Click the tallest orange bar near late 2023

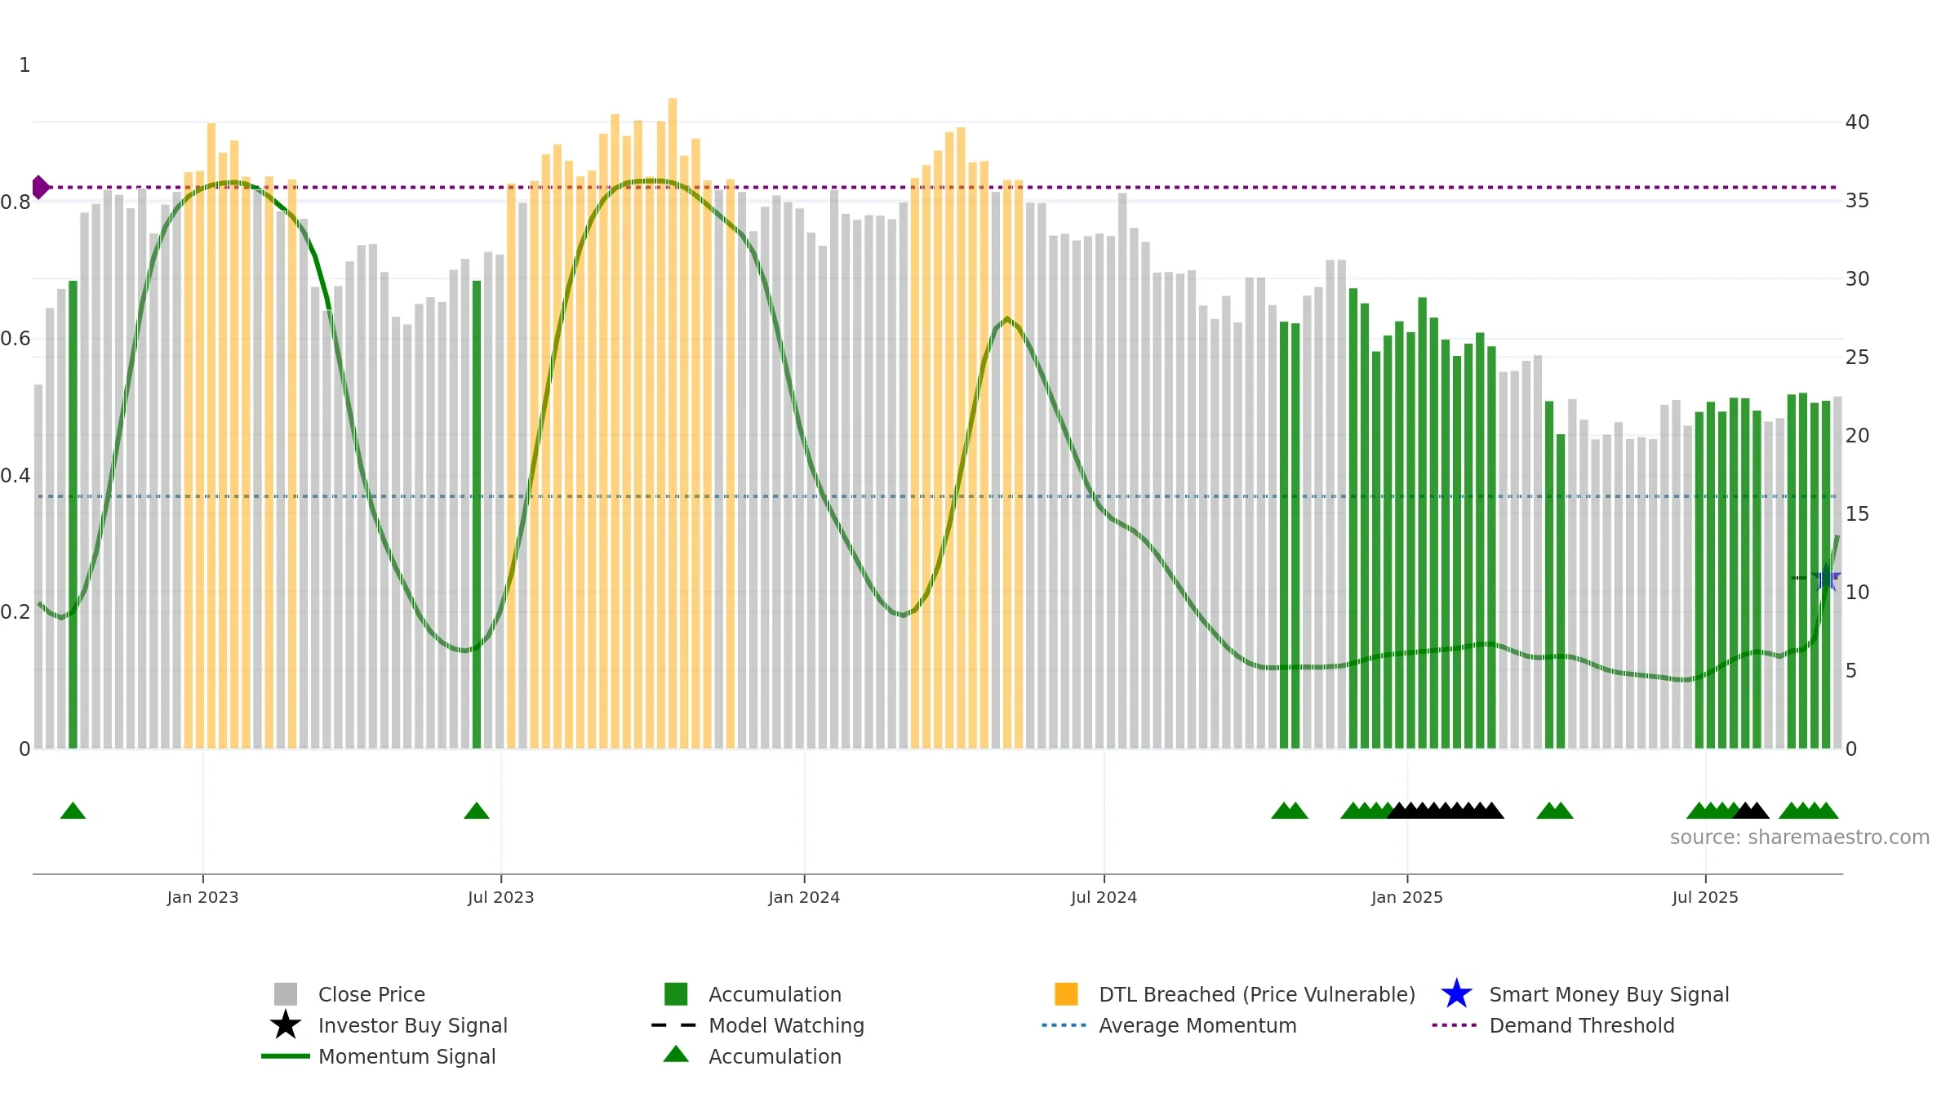click(673, 423)
